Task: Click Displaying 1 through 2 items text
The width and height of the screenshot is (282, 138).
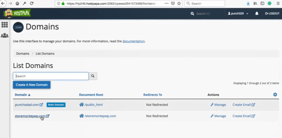Action: pos(256,83)
